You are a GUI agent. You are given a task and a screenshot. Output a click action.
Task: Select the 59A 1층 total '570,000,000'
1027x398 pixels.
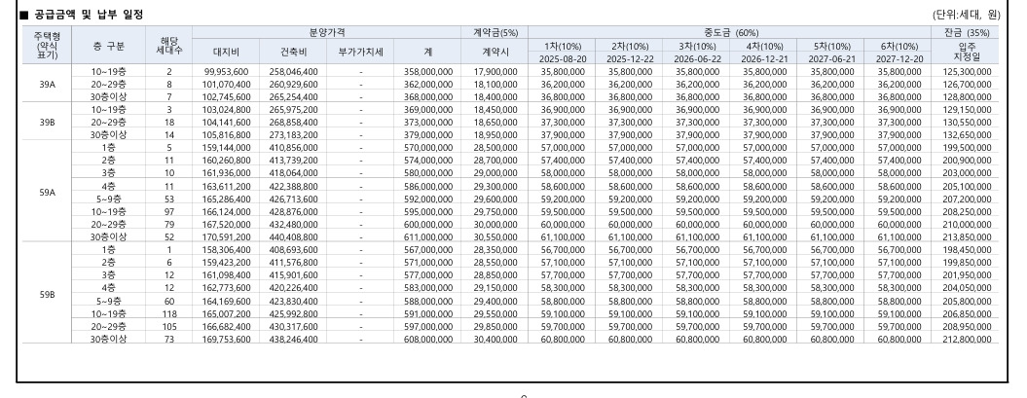427,148
